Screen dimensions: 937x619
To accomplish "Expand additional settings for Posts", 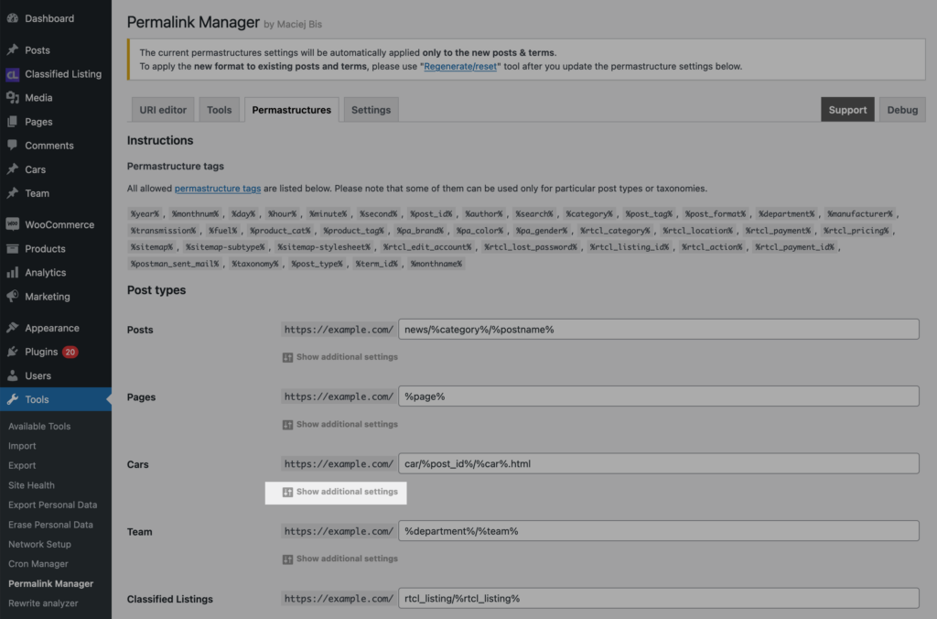I will click(x=340, y=357).
